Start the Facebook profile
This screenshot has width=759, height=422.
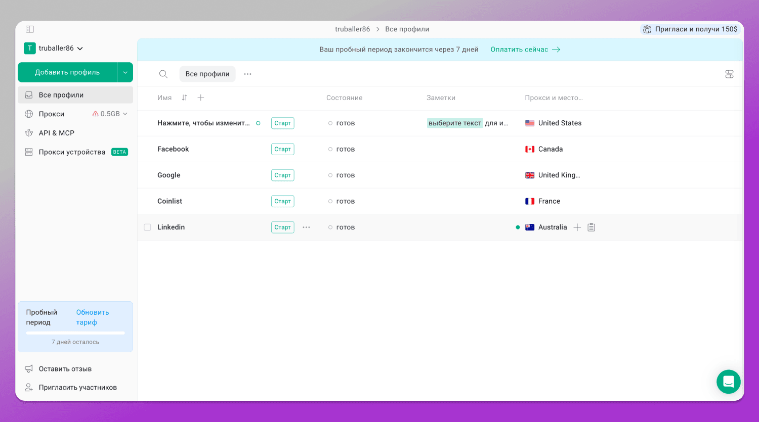[282, 149]
